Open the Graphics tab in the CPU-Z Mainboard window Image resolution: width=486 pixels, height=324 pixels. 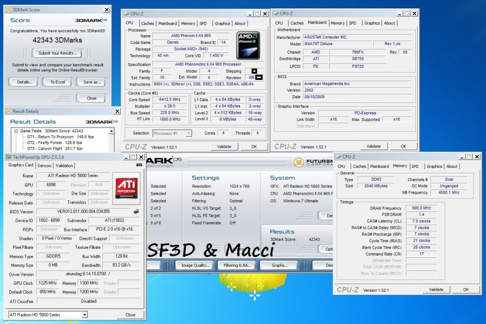point(372,23)
